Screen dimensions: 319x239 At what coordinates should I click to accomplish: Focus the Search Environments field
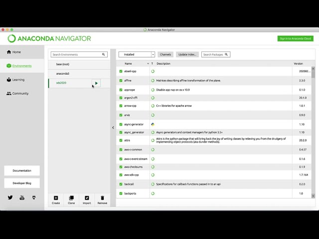coord(79,54)
